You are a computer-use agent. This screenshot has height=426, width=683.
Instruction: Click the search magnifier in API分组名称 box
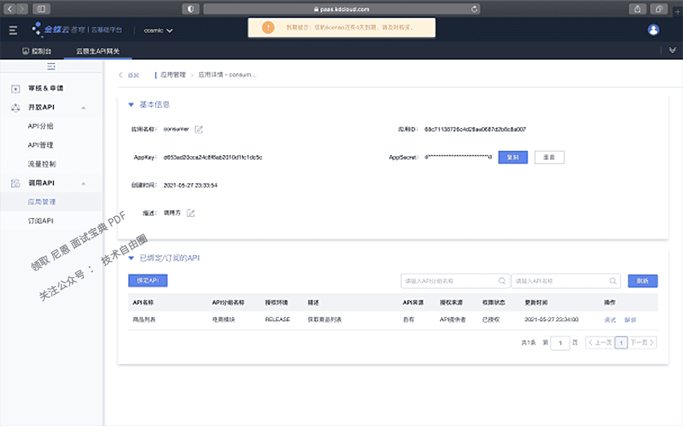pyautogui.click(x=502, y=281)
